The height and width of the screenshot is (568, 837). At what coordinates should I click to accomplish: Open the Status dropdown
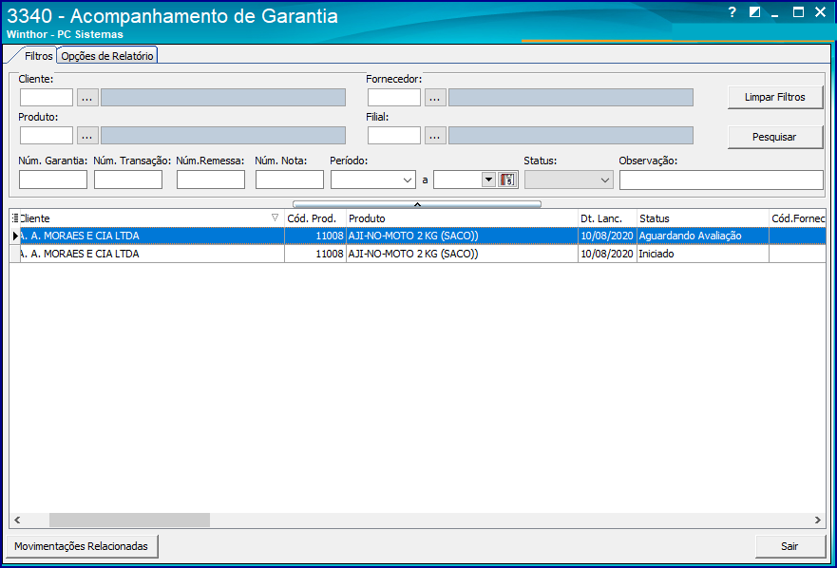569,180
